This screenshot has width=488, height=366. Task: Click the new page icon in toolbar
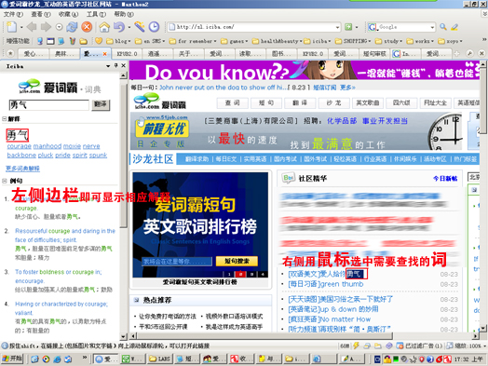pyautogui.click(x=11, y=27)
